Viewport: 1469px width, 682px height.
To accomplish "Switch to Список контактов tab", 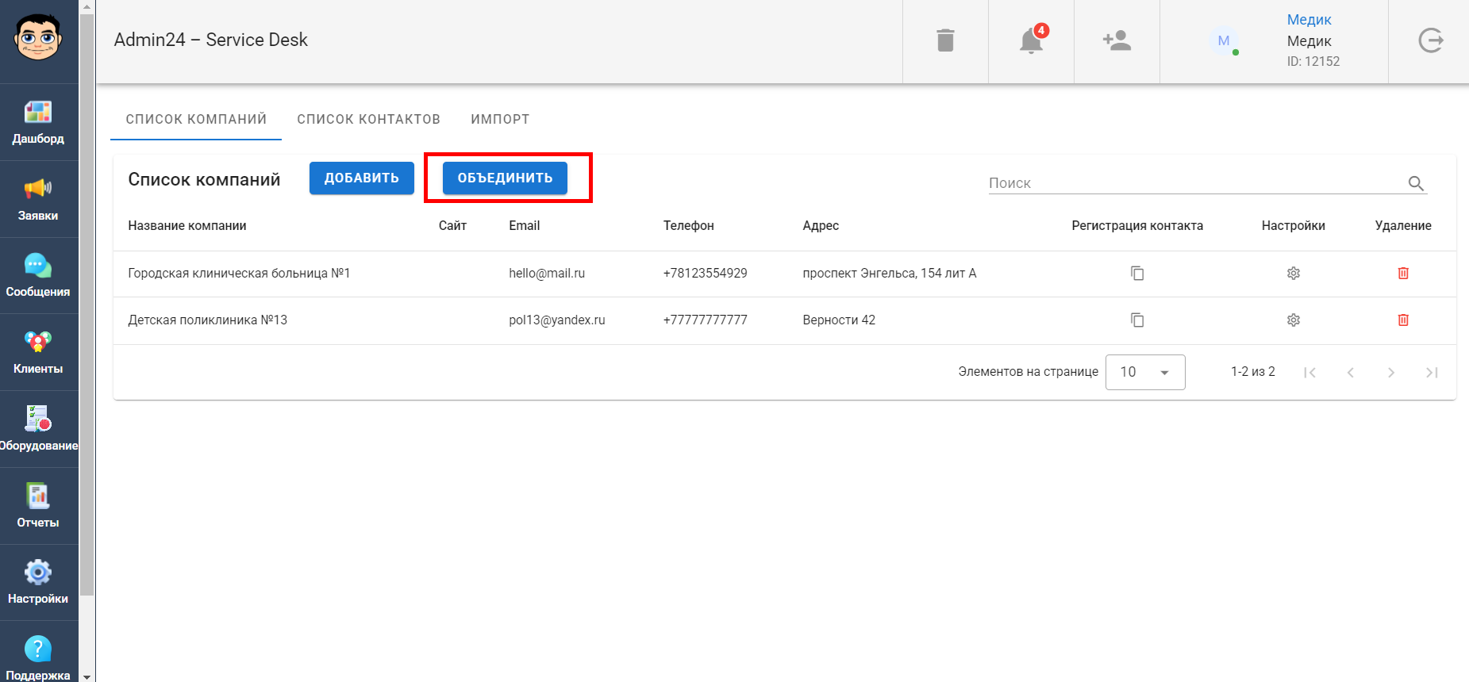I will pyautogui.click(x=368, y=119).
